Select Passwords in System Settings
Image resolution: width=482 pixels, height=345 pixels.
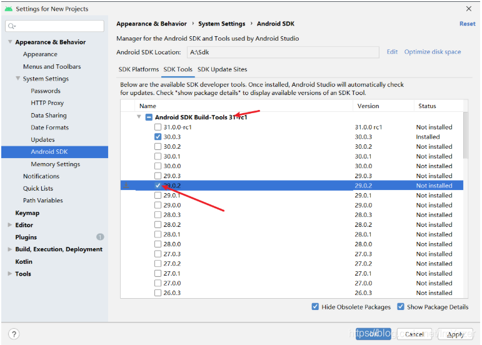click(46, 91)
